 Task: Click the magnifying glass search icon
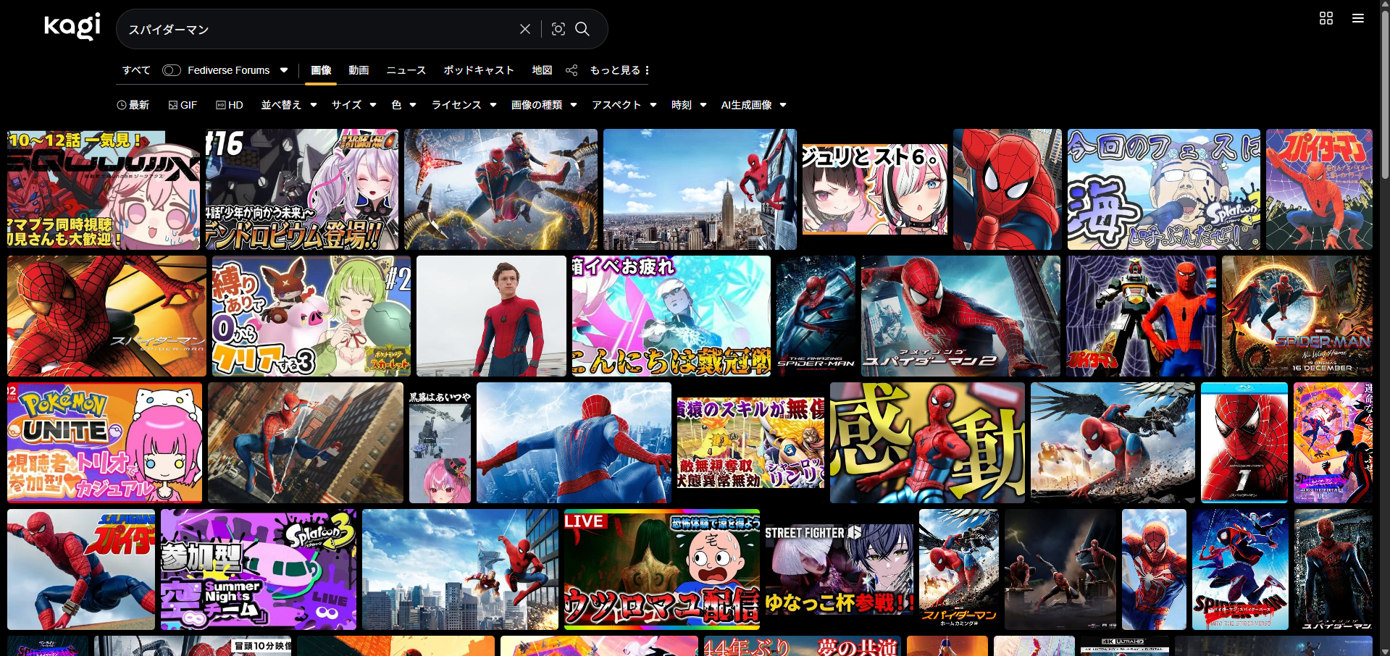click(582, 29)
